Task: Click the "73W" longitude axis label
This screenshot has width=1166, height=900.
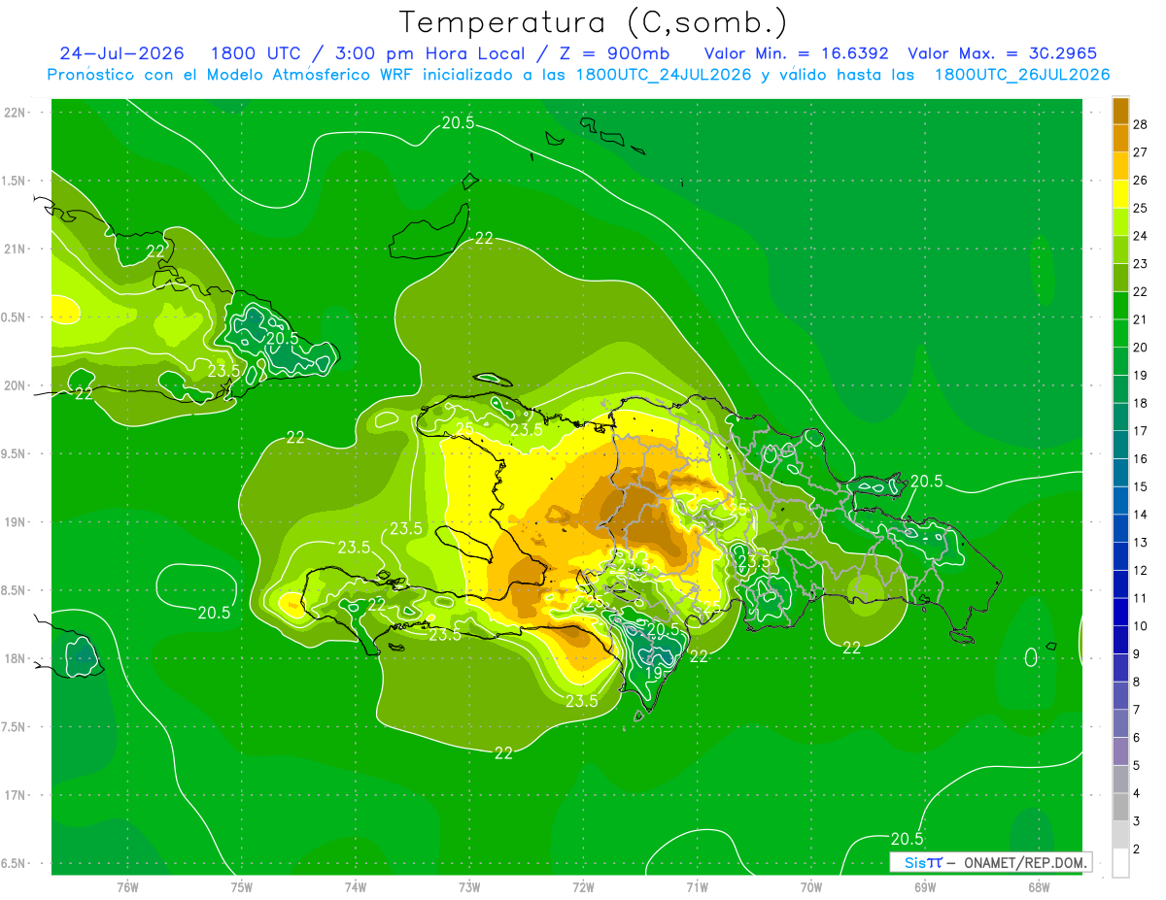Action: pyautogui.click(x=469, y=886)
